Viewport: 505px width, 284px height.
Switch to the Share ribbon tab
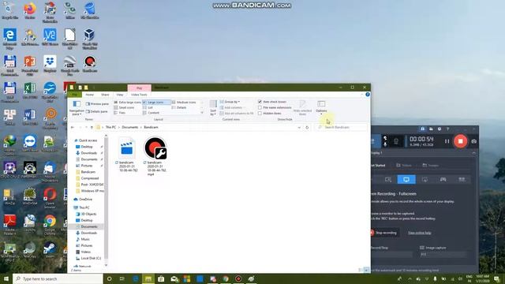pos(105,95)
